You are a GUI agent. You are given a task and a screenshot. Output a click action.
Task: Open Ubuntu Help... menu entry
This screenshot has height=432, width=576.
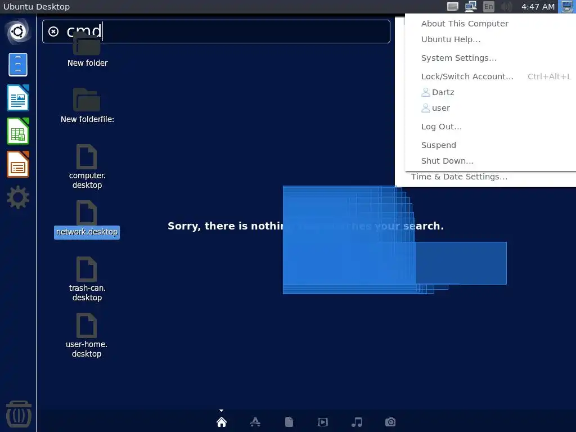pos(451,39)
